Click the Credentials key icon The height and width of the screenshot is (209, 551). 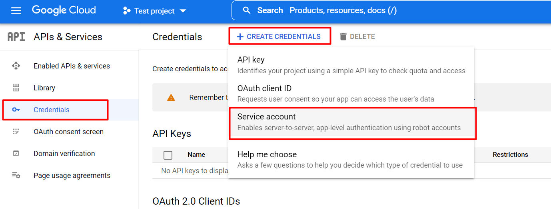[x=16, y=110]
